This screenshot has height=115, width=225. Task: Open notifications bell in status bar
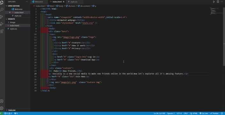click(222, 113)
